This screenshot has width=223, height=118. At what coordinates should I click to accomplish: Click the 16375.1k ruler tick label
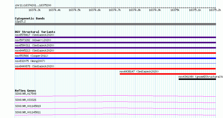pos(195,10)
